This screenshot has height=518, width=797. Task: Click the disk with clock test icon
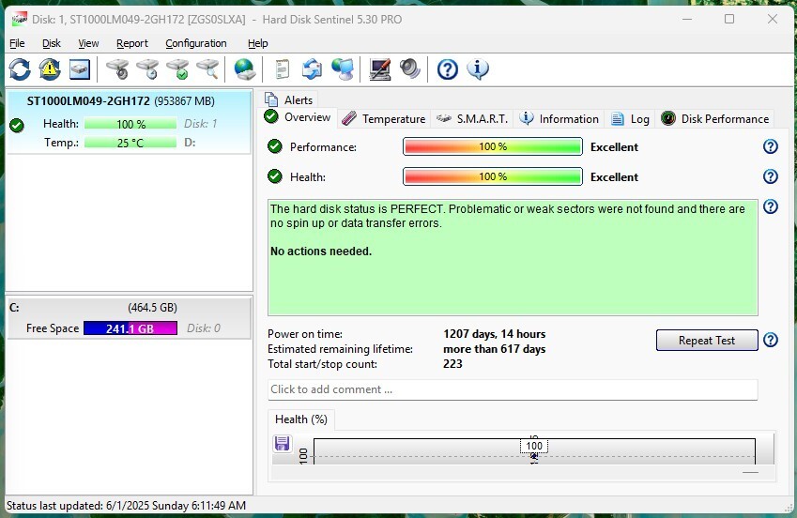[148, 69]
